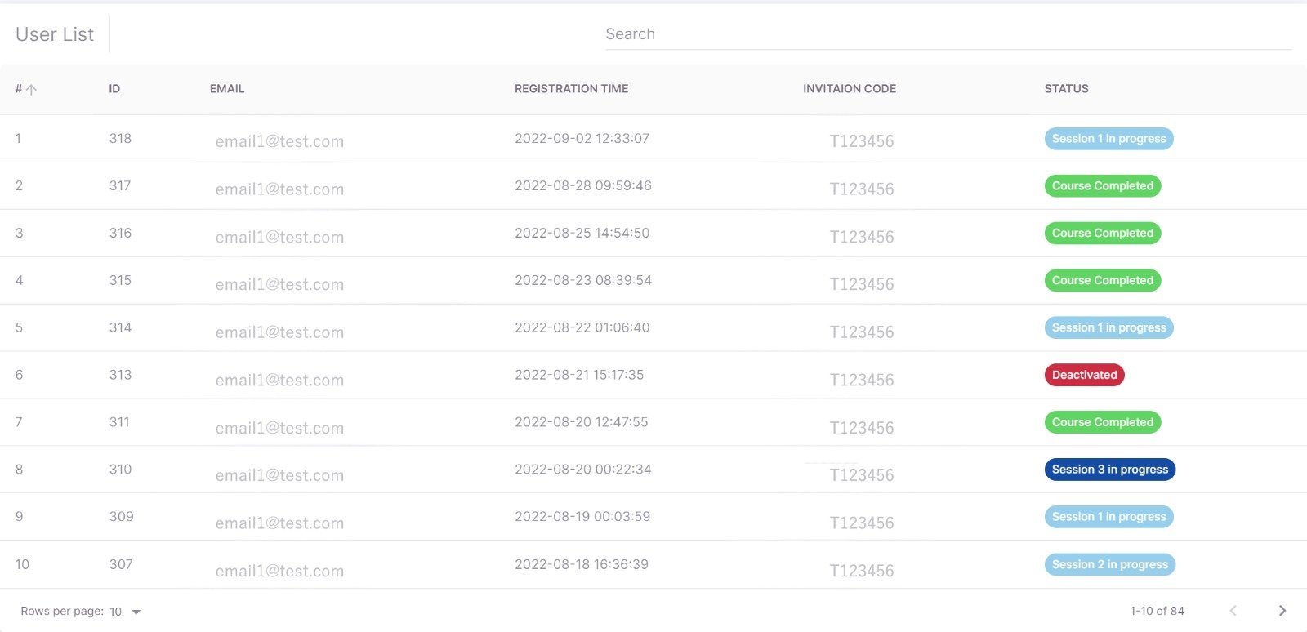Click Course Completed badge for ID 317
Screen dimensions: 1307x632
tap(1103, 186)
